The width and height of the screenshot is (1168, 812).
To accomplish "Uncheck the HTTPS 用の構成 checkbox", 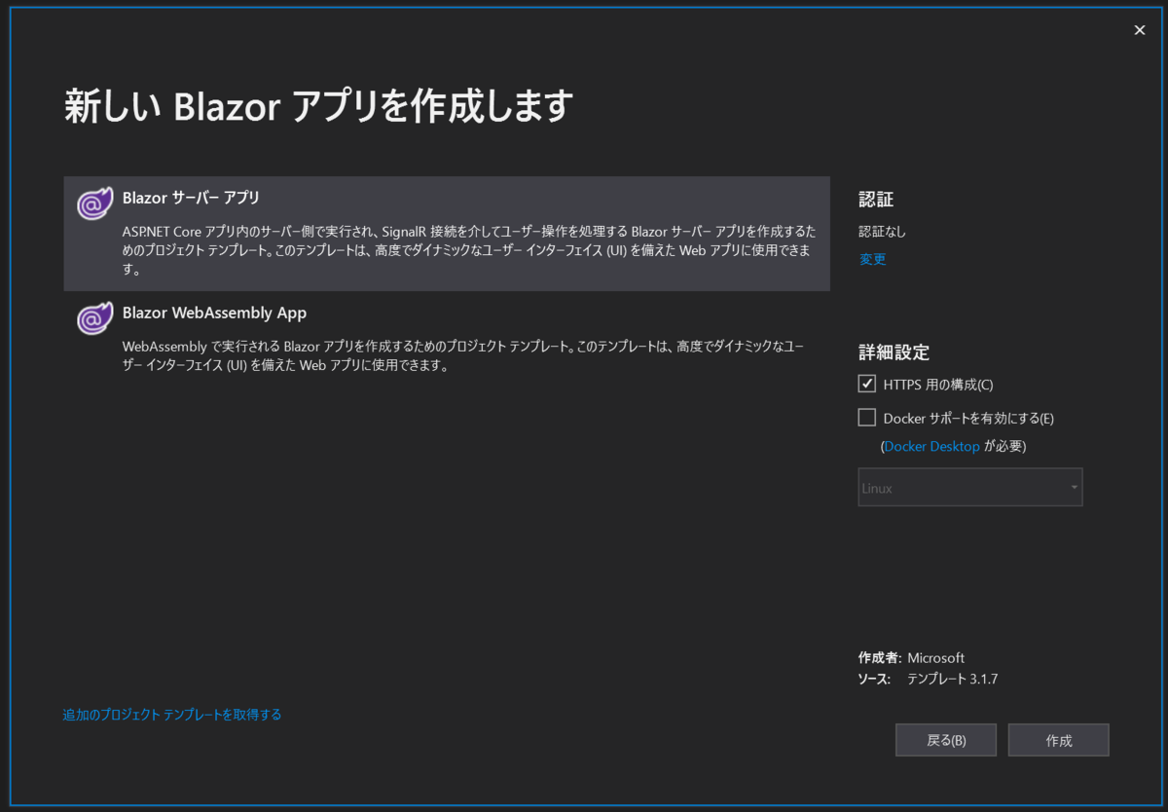I will point(867,384).
